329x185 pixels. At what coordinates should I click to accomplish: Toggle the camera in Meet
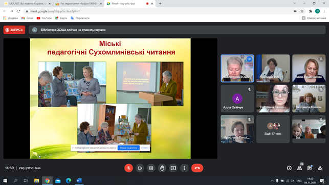click(x=140, y=168)
